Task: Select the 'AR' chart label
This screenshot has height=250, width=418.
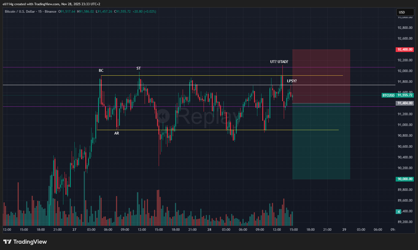Action: (117, 133)
